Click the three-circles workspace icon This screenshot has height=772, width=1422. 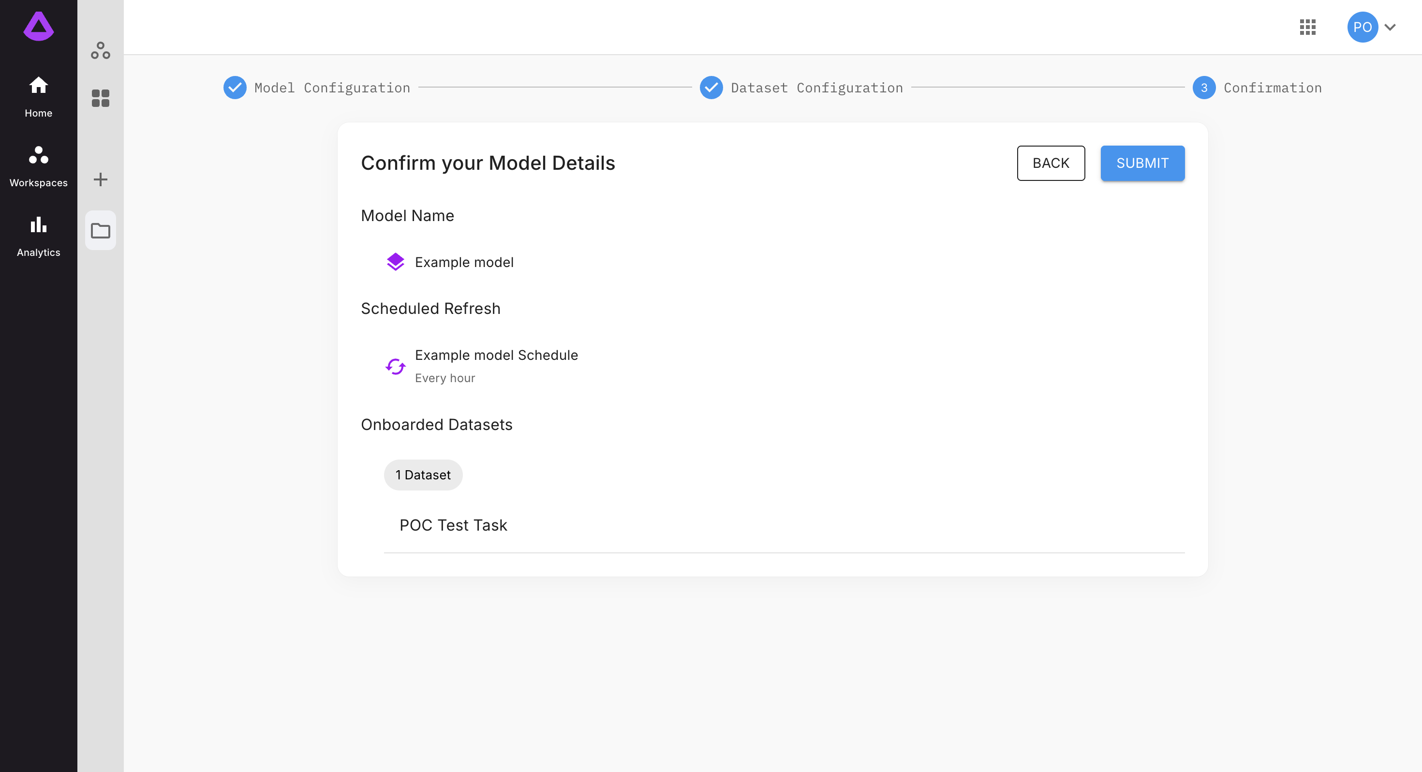point(101,51)
